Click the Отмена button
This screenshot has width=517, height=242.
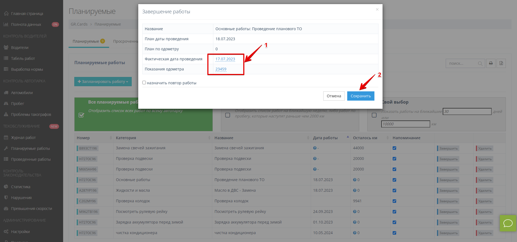tap(334, 96)
